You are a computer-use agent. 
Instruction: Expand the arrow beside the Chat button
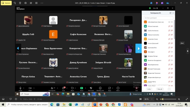(x=67, y=88)
